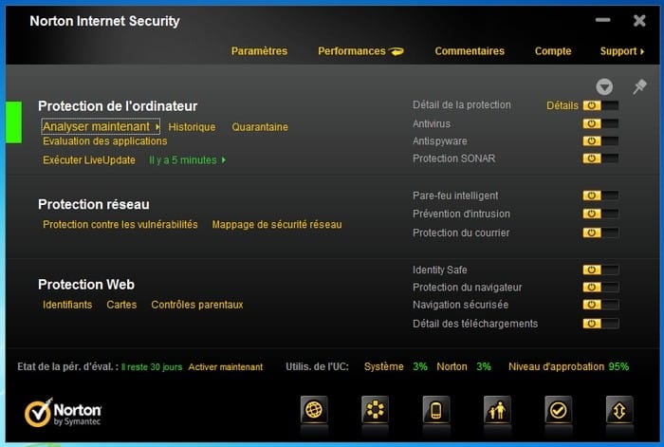This screenshot has height=447, width=664.
Task: Click Activer maintenant link
Action: [x=226, y=367]
